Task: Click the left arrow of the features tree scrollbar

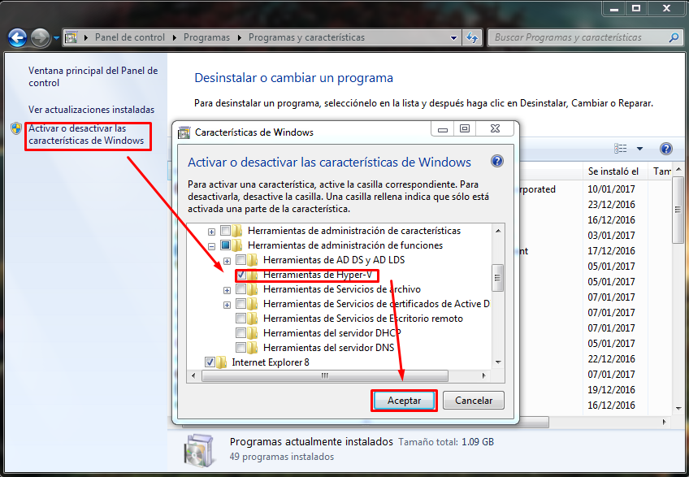Action: tap(193, 376)
